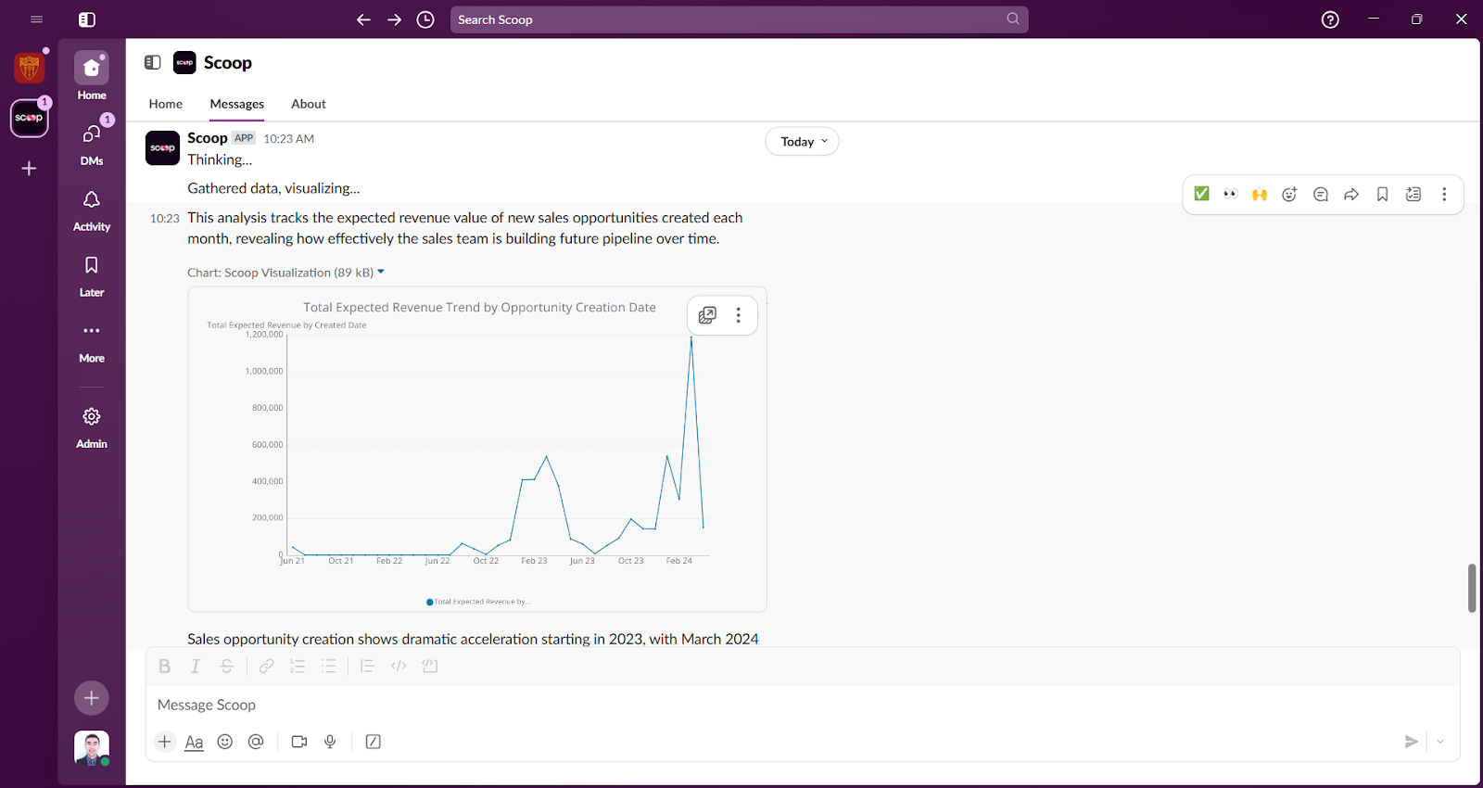Record an audio clip with microphone
This screenshot has height=788, width=1483.
(330, 742)
